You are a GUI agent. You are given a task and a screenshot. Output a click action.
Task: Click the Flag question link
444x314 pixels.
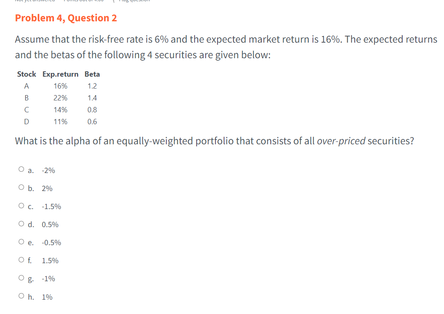point(134,1)
